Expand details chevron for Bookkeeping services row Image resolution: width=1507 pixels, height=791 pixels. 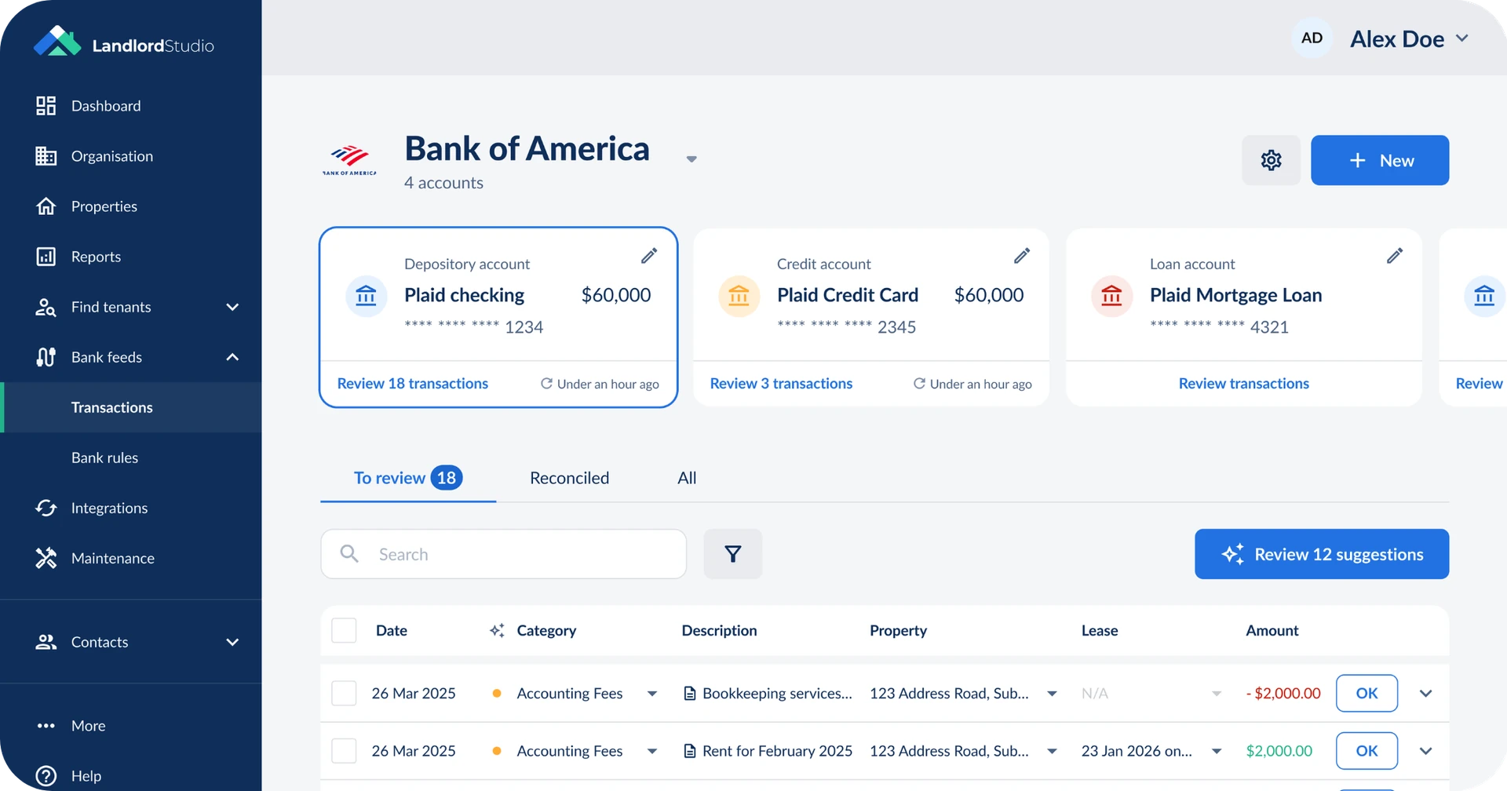(1426, 694)
